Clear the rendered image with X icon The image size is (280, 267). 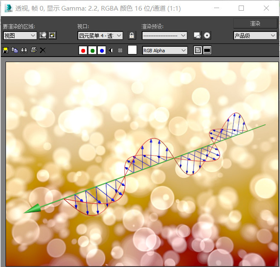pos(43,50)
